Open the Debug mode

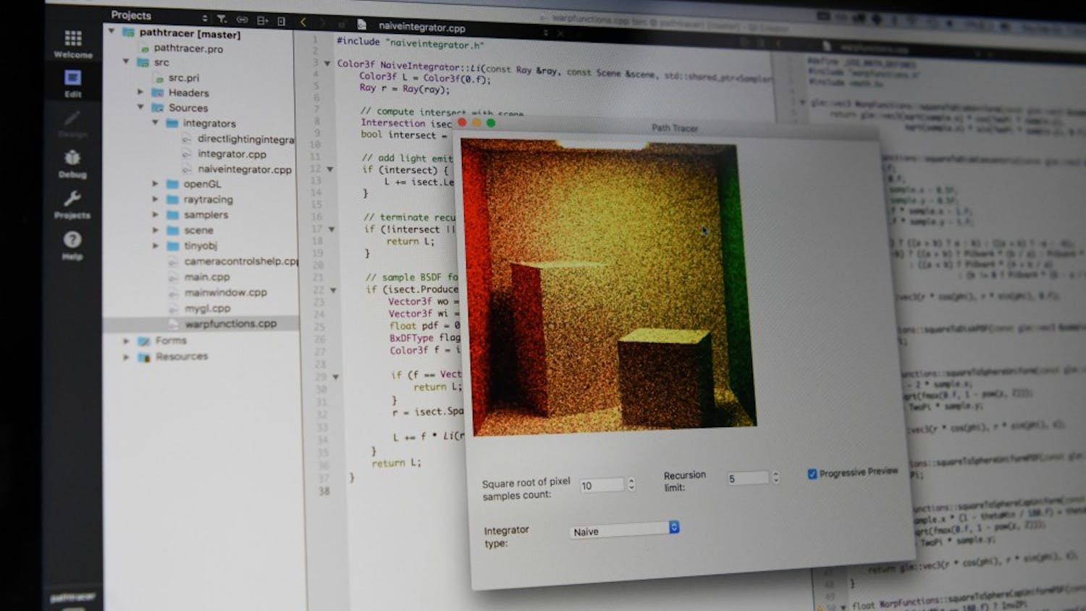click(72, 163)
